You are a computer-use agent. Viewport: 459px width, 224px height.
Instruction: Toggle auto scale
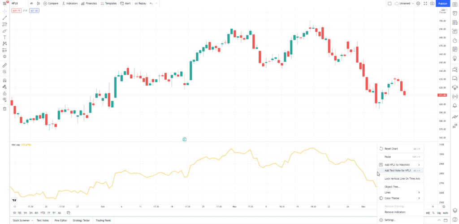[x=446, y=213]
